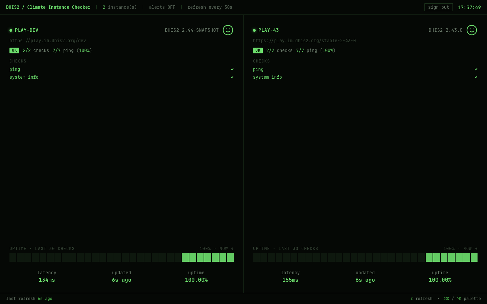Click the 100.00% uptime value for PLAY-DEV
487x304 pixels.
click(196, 280)
